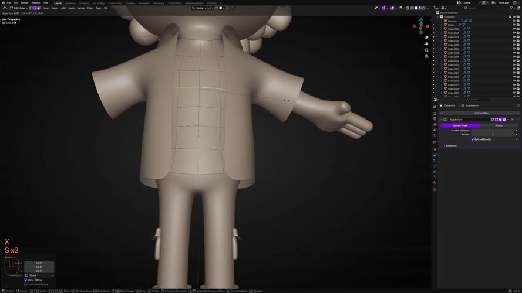Select Cube.010 in the outliner
Screen dimensions: 522x293
453,60
